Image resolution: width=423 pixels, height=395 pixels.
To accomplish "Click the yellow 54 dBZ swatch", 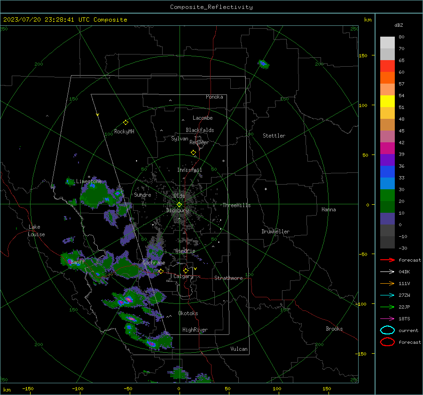I will click(387, 101).
